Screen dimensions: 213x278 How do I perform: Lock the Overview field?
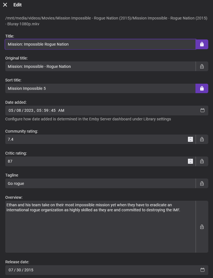coord(202,227)
